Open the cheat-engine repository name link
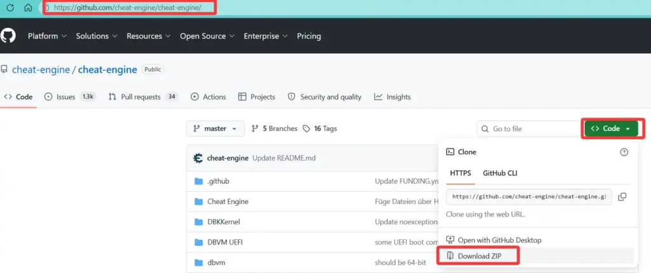 [107, 70]
